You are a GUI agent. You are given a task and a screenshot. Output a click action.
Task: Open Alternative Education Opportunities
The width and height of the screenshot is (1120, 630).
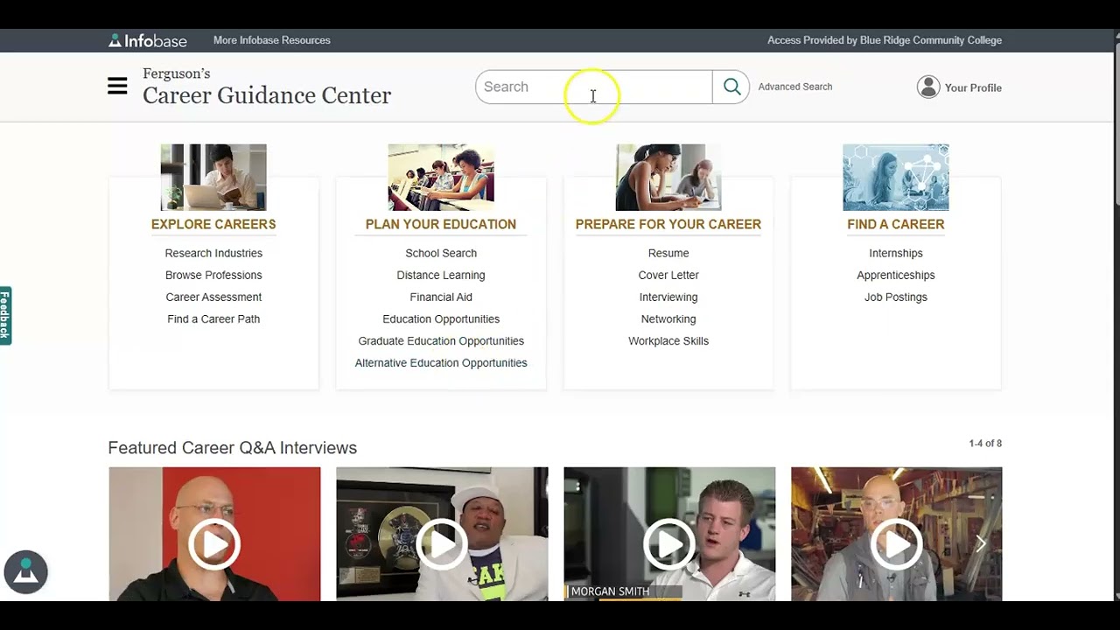(x=441, y=362)
